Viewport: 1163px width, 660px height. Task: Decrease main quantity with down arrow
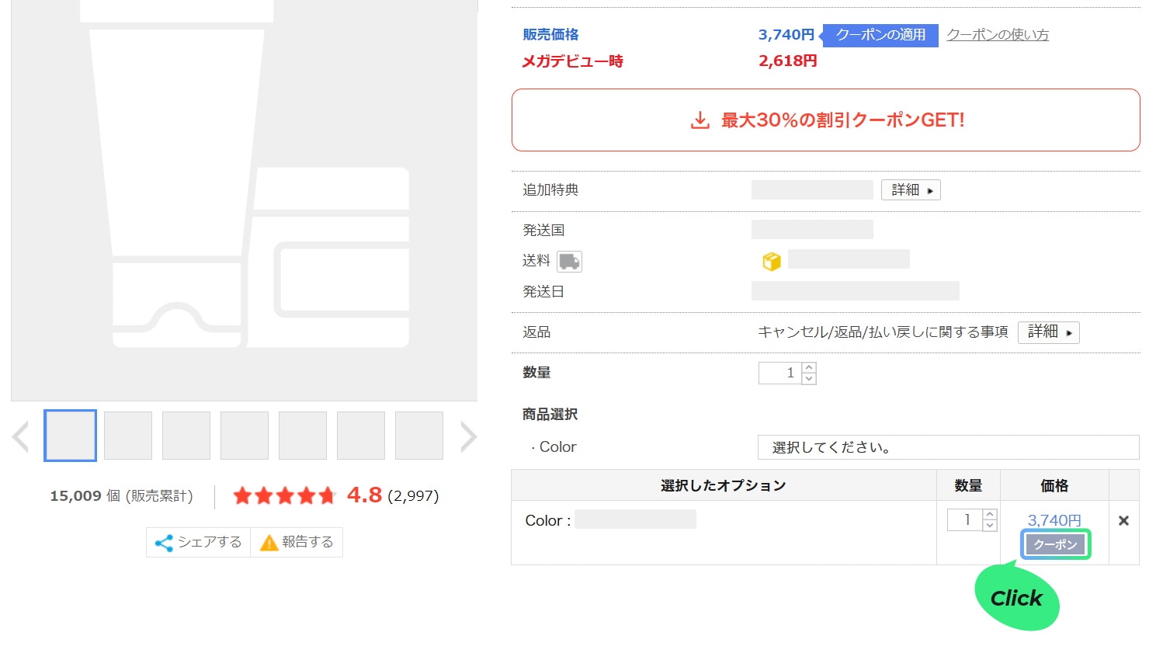tap(809, 379)
